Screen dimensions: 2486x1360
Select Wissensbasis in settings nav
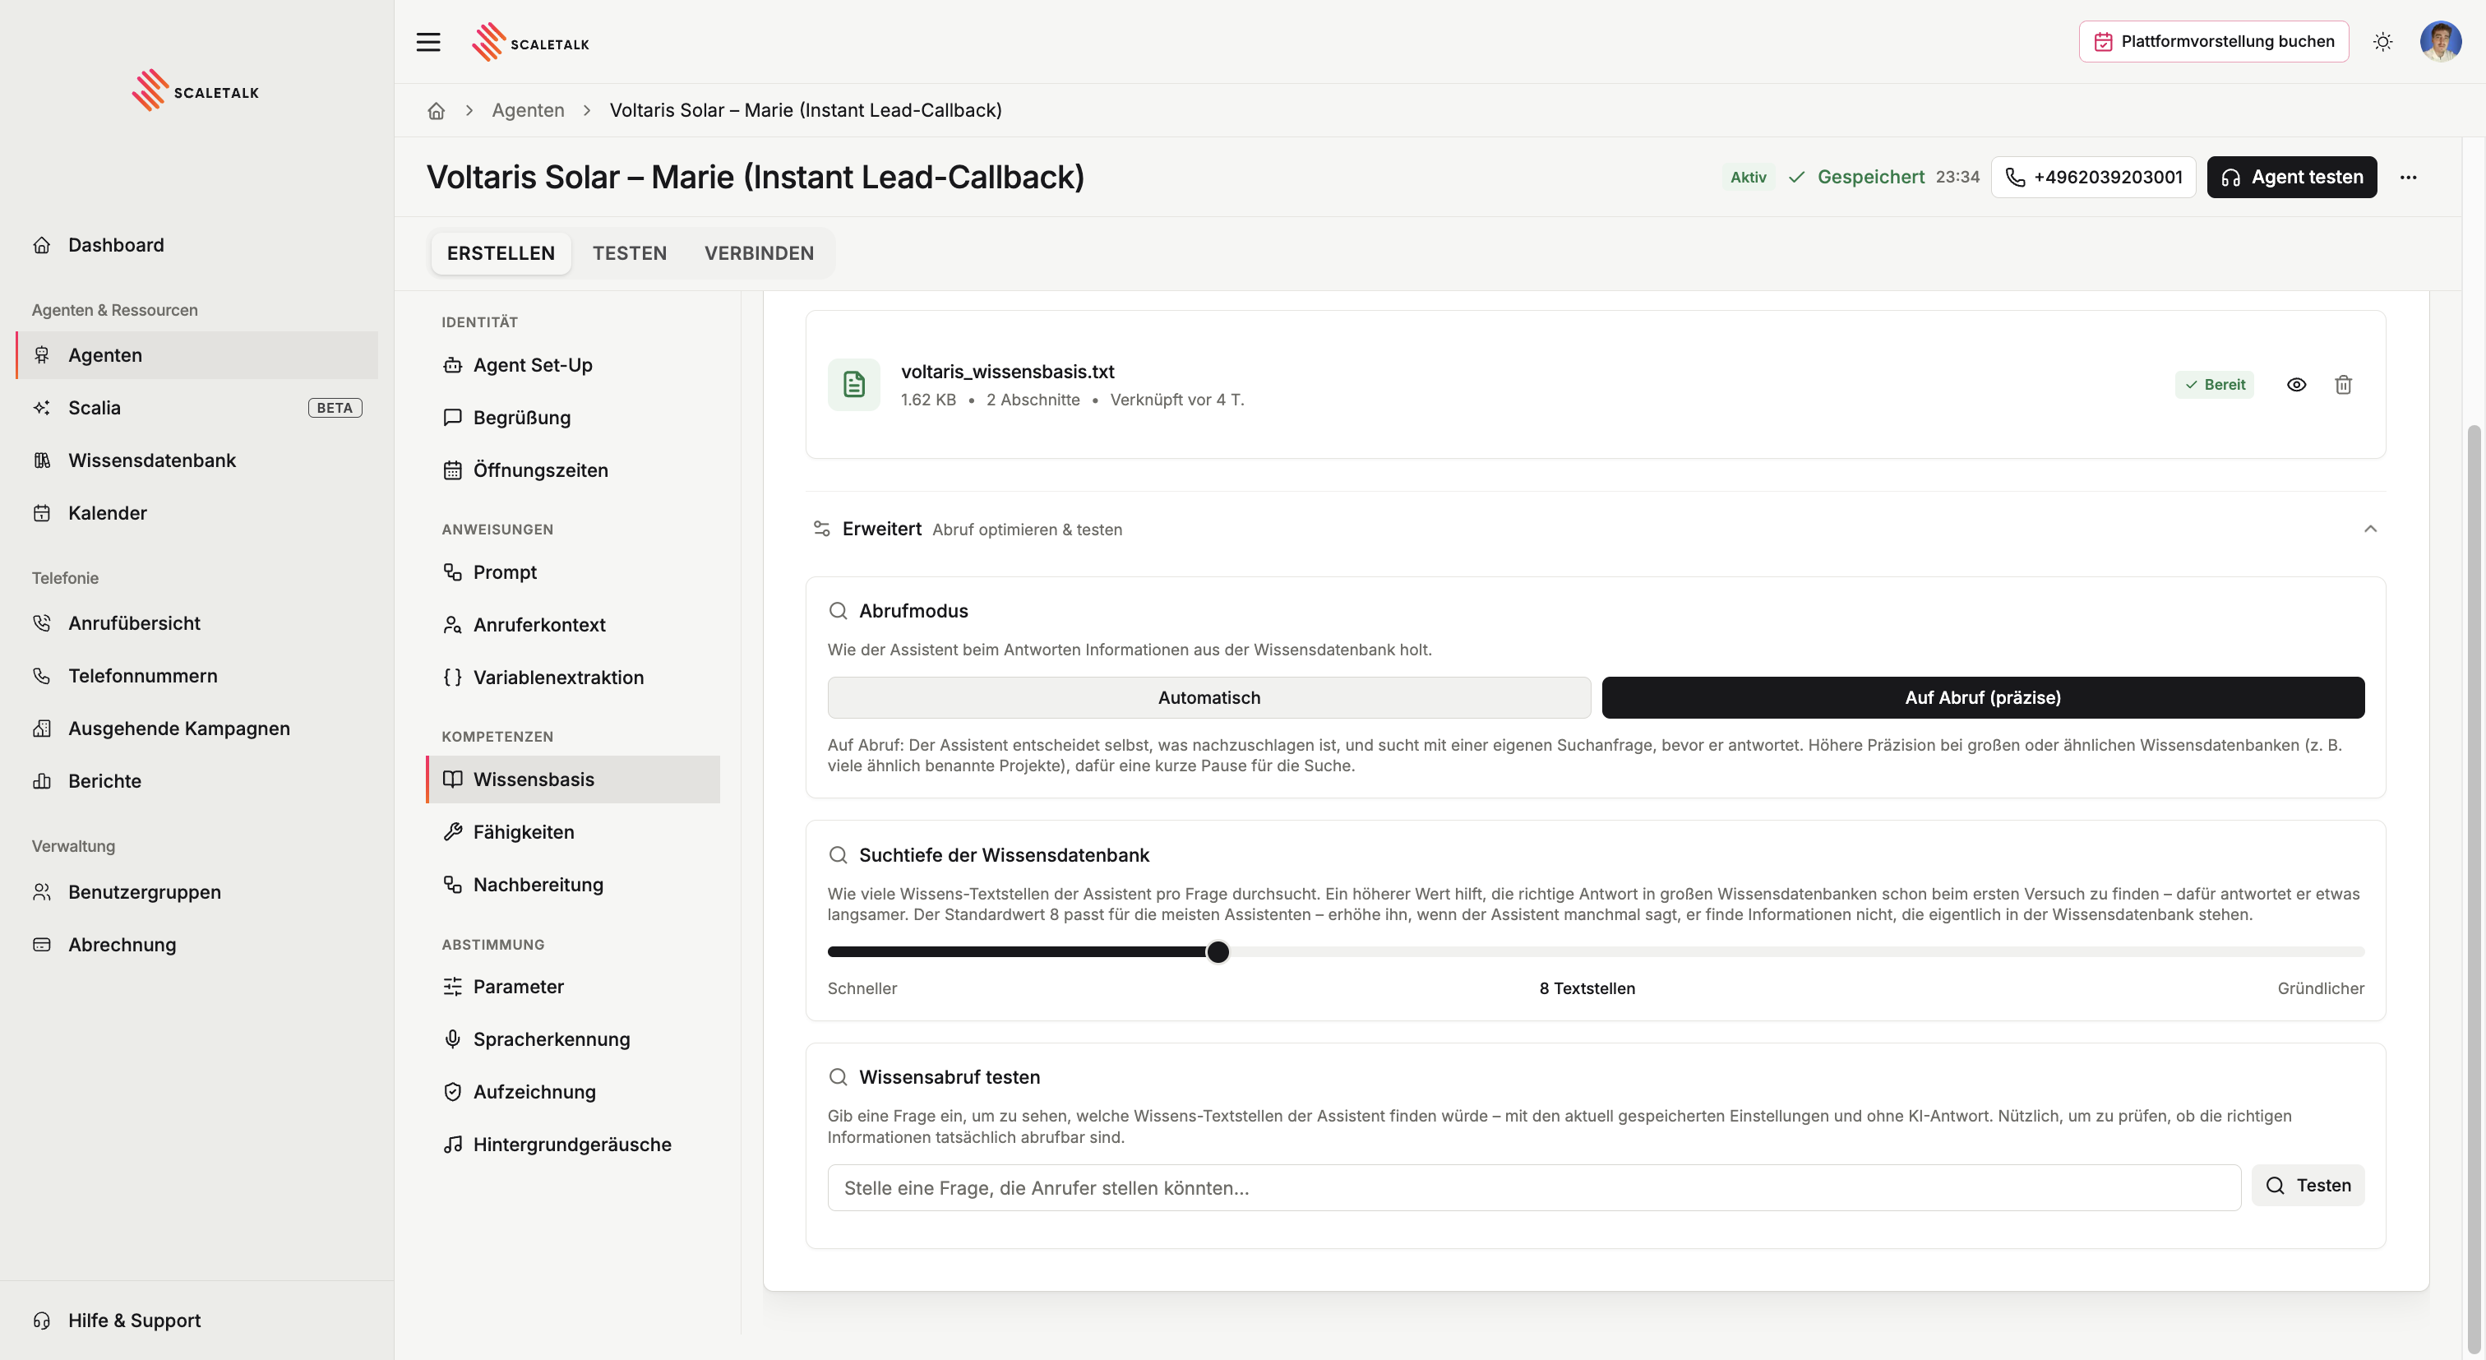click(x=573, y=779)
